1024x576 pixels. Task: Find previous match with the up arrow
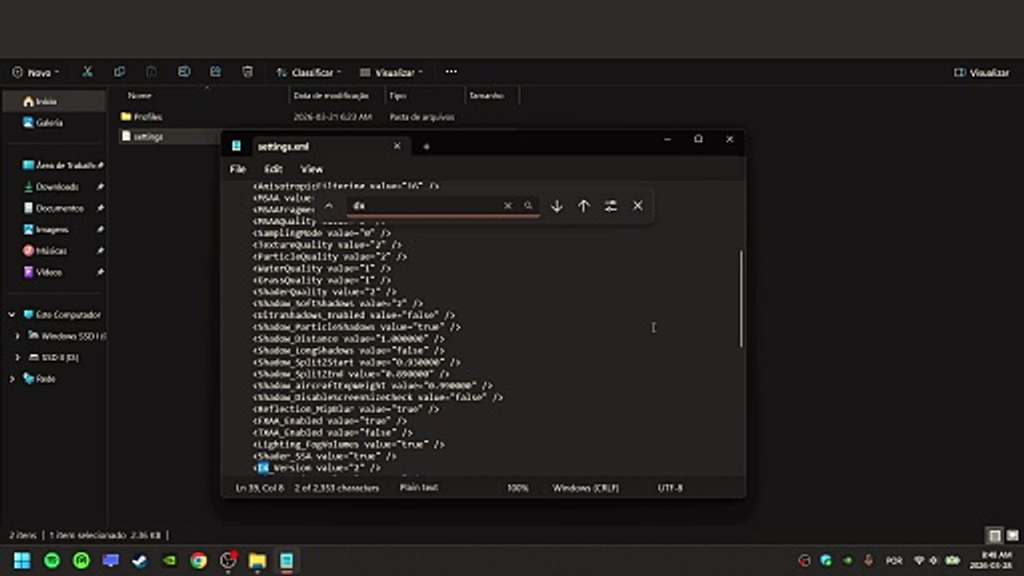click(584, 206)
